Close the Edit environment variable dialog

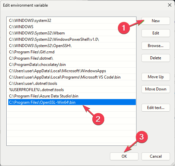170,5
